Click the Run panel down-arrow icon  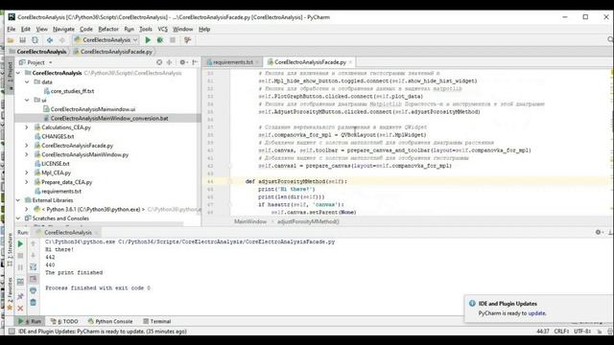(34, 256)
